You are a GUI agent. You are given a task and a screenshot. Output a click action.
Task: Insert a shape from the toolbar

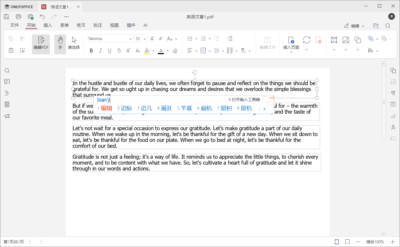coord(357,39)
